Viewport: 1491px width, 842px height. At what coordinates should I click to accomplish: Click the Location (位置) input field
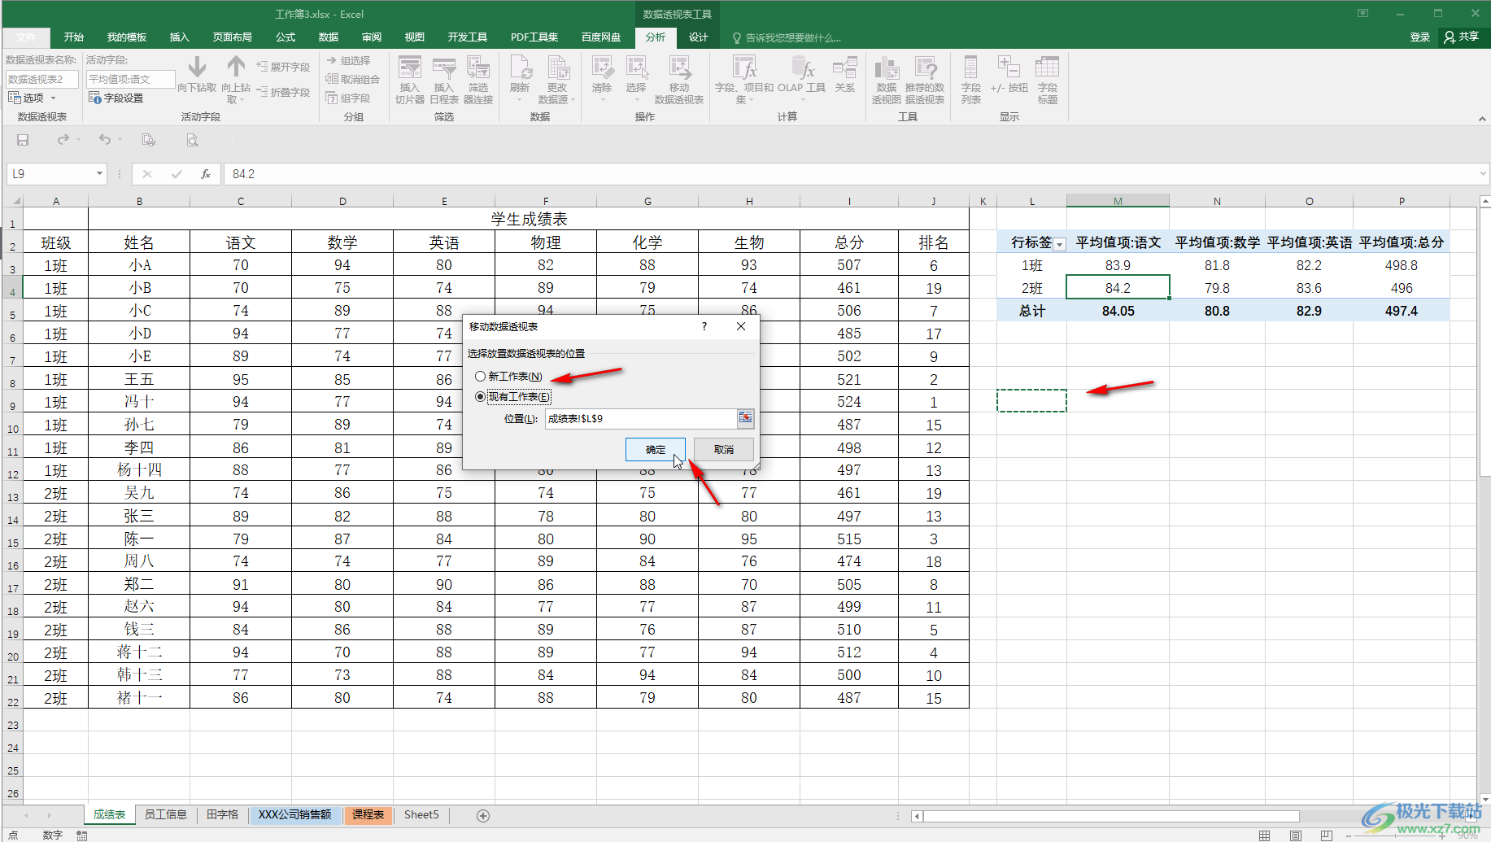[x=641, y=418]
